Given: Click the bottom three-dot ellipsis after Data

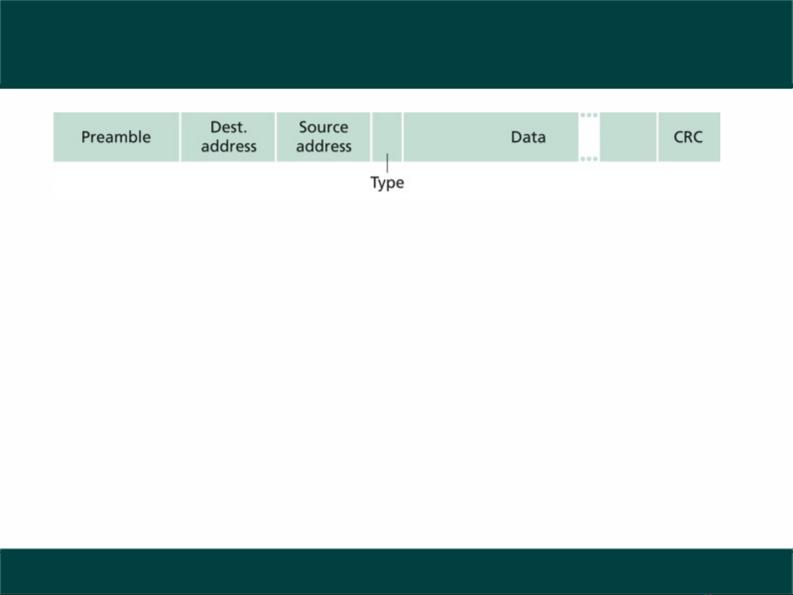Looking at the screenshot, I should (x=589, y=159).
